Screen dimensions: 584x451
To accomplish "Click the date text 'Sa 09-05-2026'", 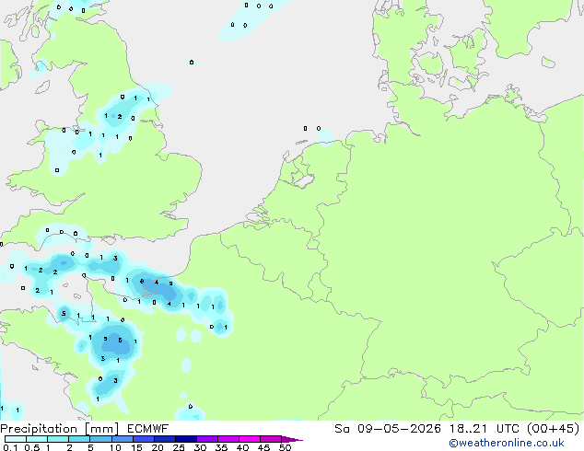I will pyautogui.click(x=388, y=429).
